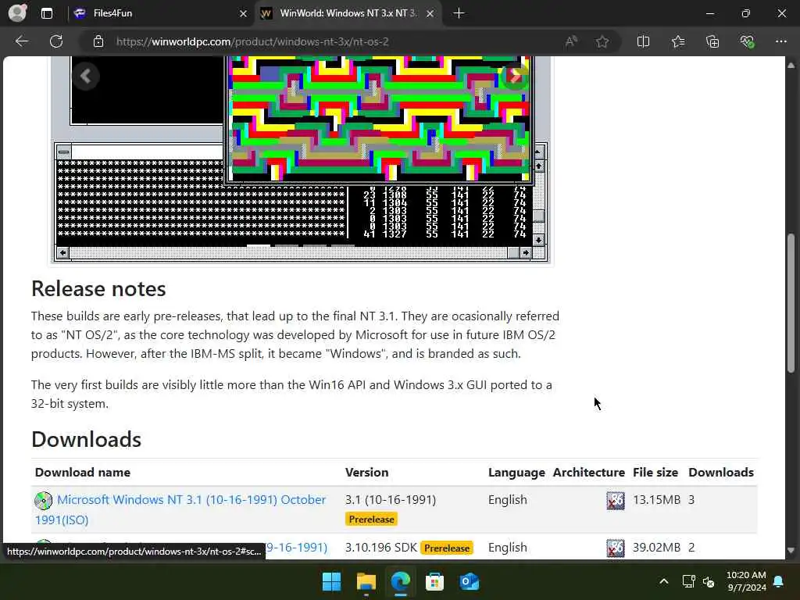Screen dimensions: 800x600
Task: Click the browser profile avatar icon
Action: coord(17,13)
